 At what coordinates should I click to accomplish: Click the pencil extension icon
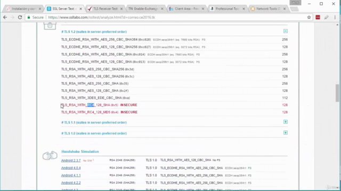(326, 18)
